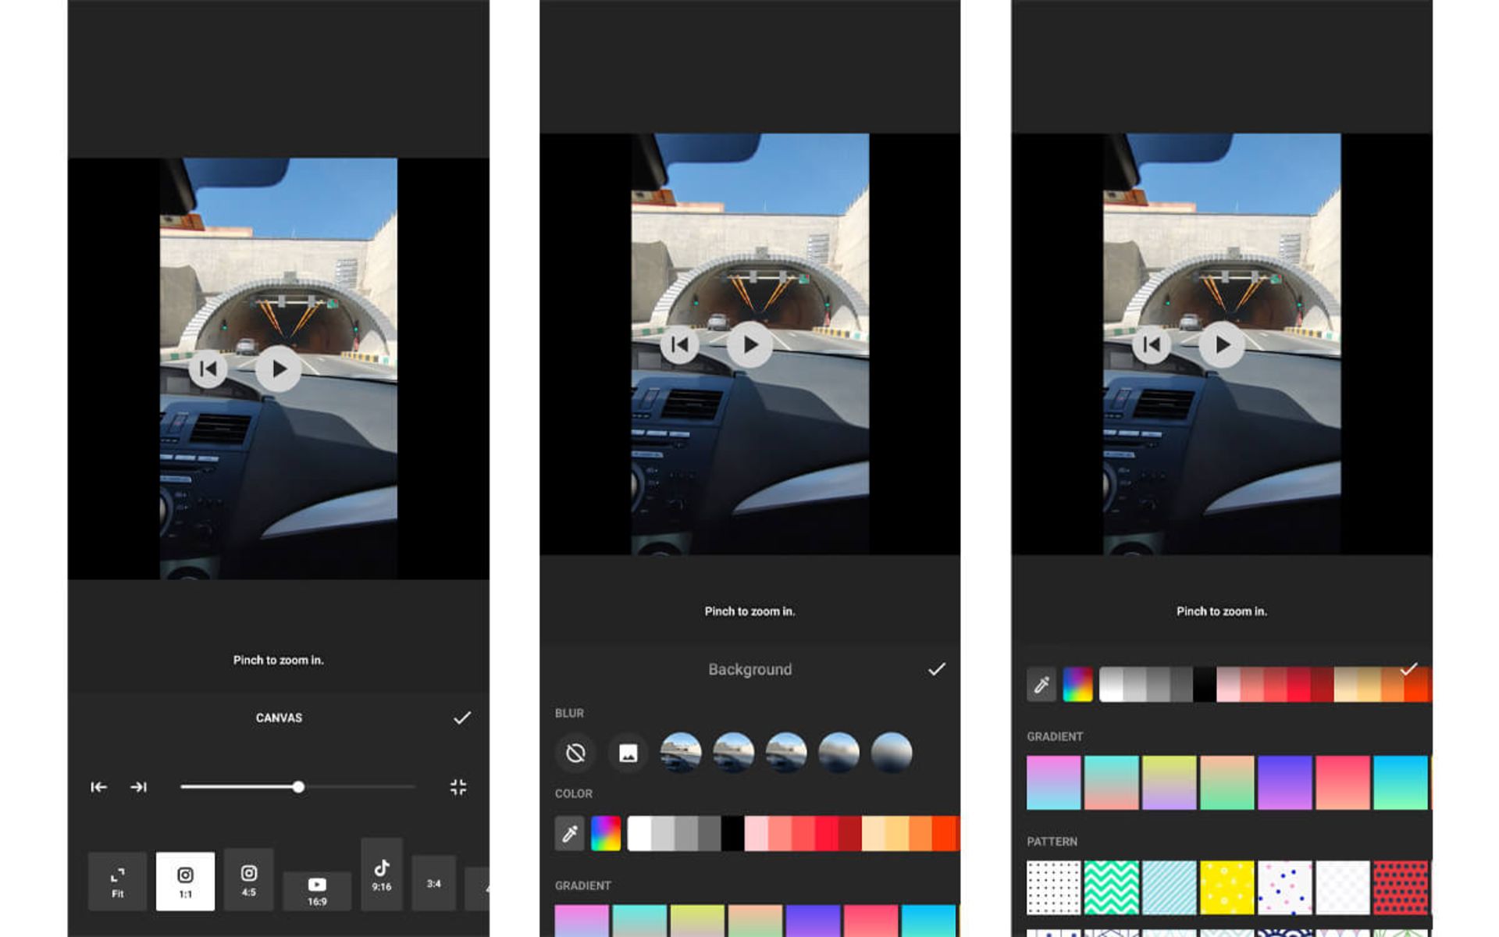Select the Fit canvas option
Viewport: 1499px width, 937px height.
[x=117, y=881]
